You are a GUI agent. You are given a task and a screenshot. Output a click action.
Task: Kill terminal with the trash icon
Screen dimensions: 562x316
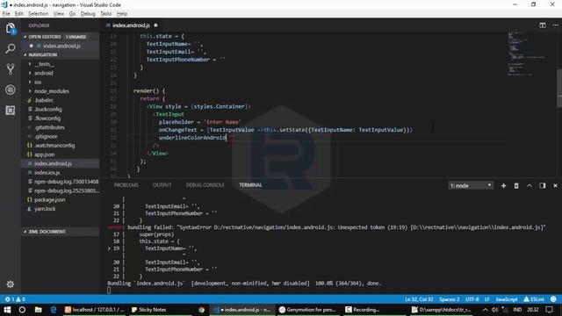[x=516, y=185]
